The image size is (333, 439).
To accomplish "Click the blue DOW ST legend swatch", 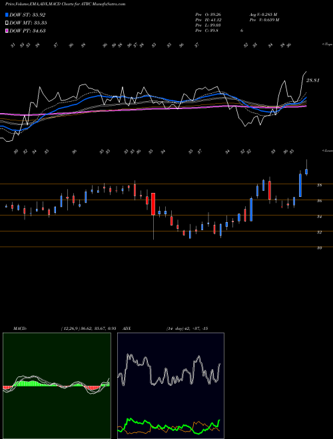I will 7,15.
